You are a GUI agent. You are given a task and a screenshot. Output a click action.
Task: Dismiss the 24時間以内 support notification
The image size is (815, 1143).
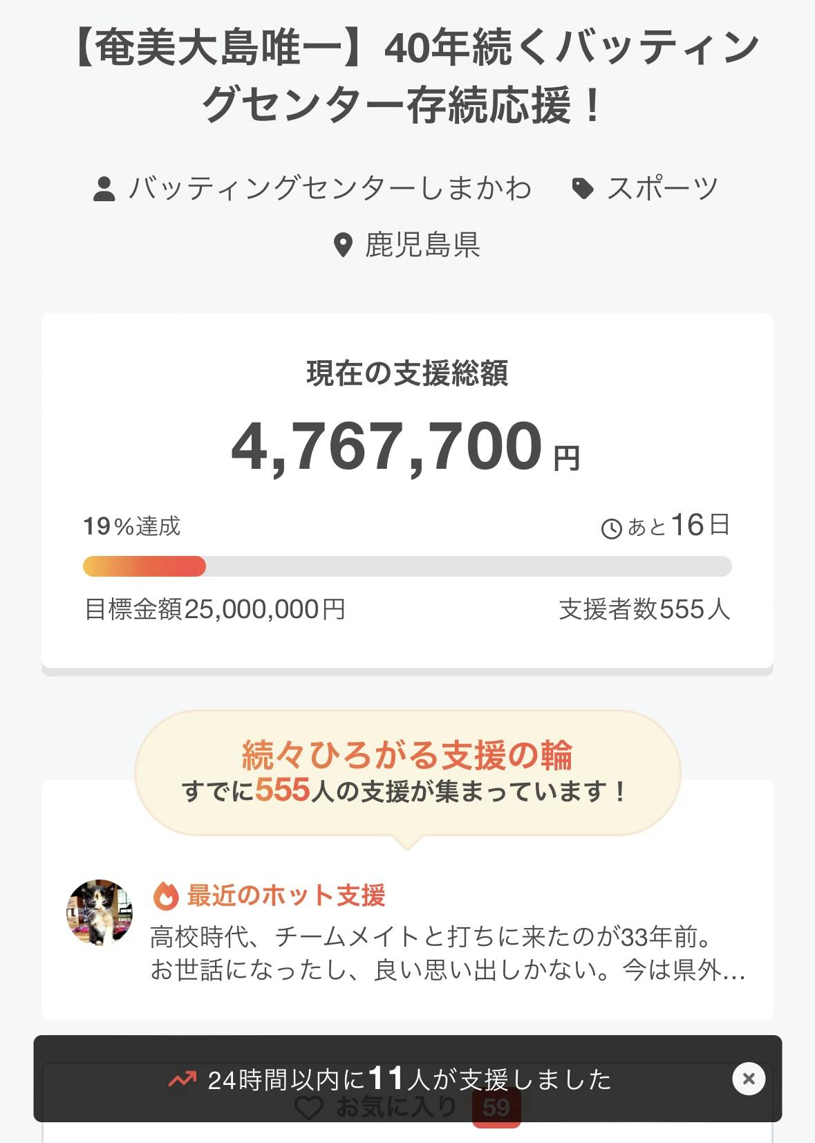click(749, 1079)
